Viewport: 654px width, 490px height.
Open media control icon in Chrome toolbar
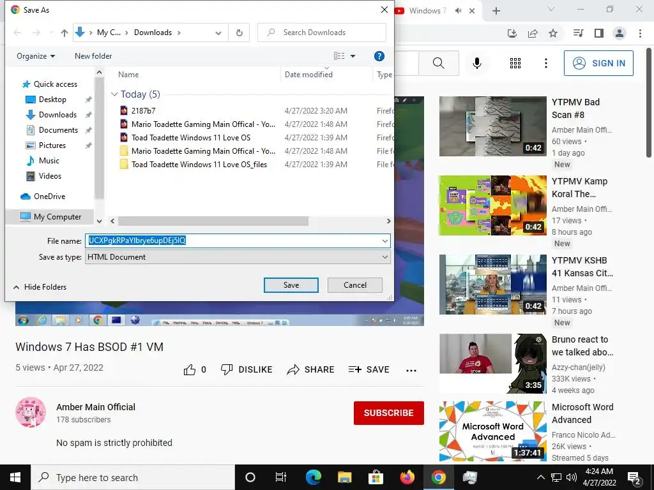coord(579,33)
